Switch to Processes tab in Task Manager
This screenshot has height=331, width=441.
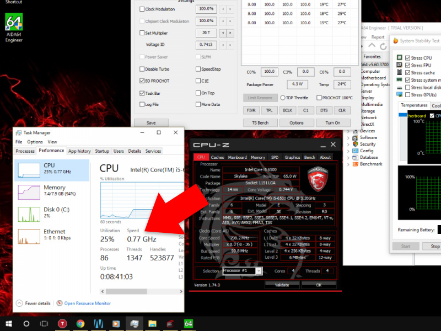pyautogui.click(x=25, y=151)
